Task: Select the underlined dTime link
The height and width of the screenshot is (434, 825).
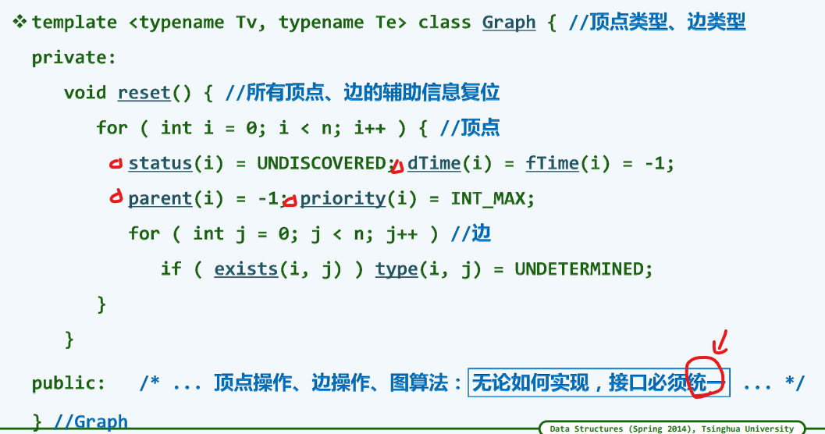Action: point(433,163)
